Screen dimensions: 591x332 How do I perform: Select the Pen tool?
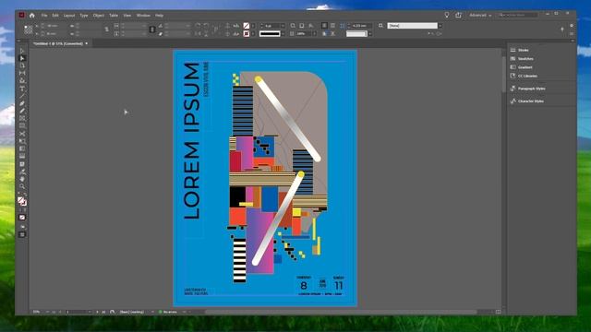[x=22, y=103]
